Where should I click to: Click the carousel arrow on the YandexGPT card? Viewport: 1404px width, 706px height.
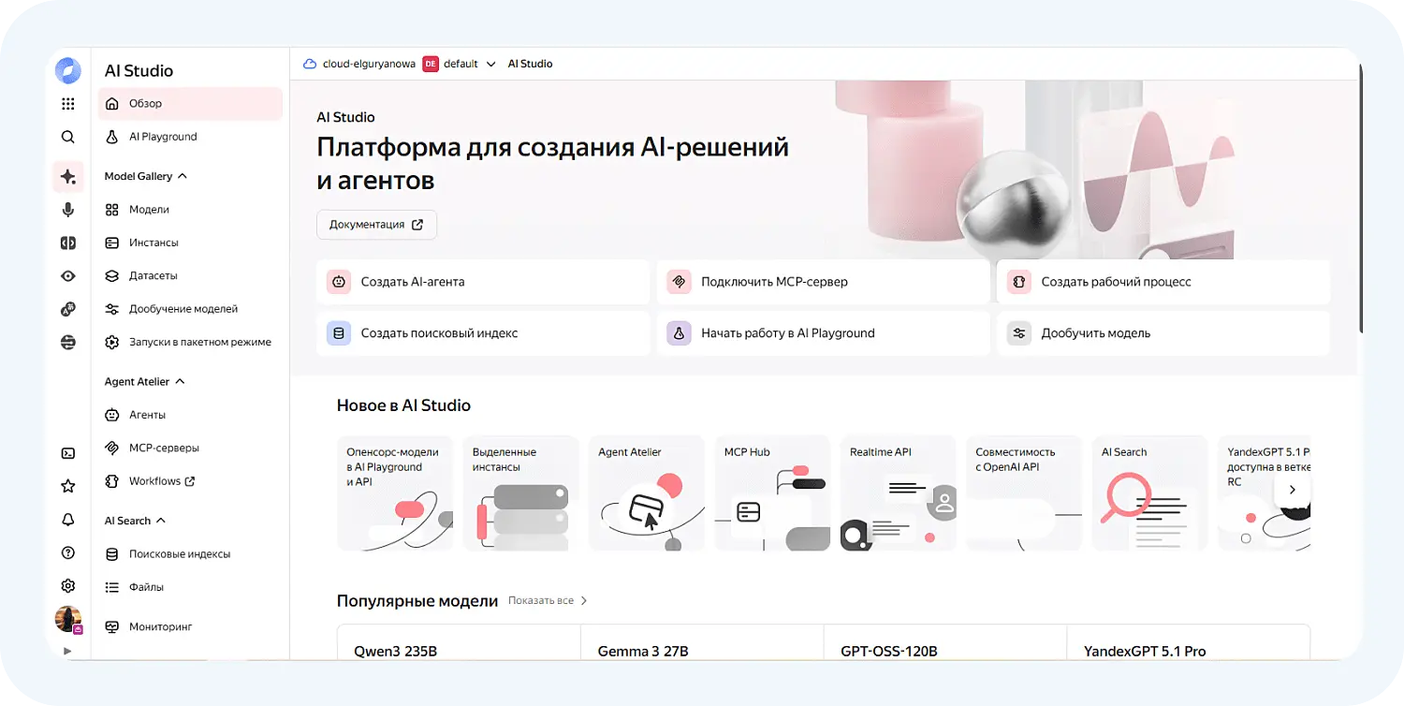tap(1292, 489)
